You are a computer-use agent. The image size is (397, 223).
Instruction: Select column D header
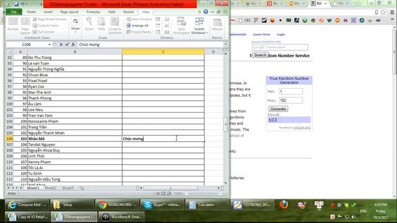(213, 52)
